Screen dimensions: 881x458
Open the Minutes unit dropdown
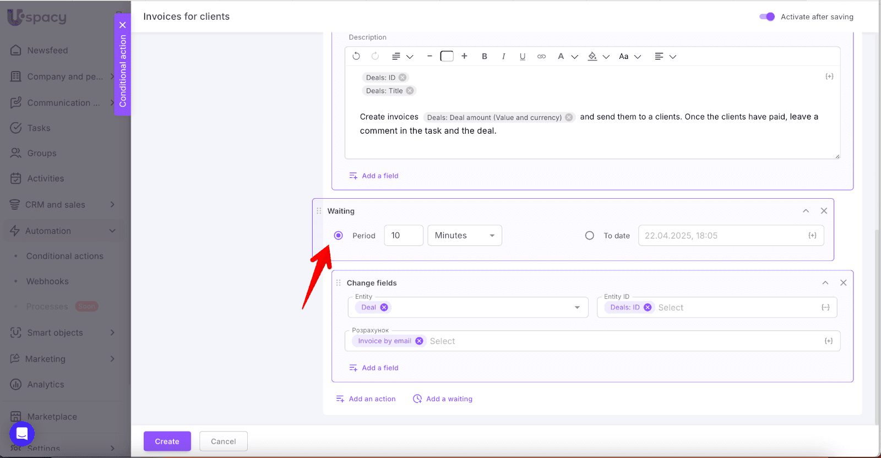pyautogui.click(x=465, y=236)
